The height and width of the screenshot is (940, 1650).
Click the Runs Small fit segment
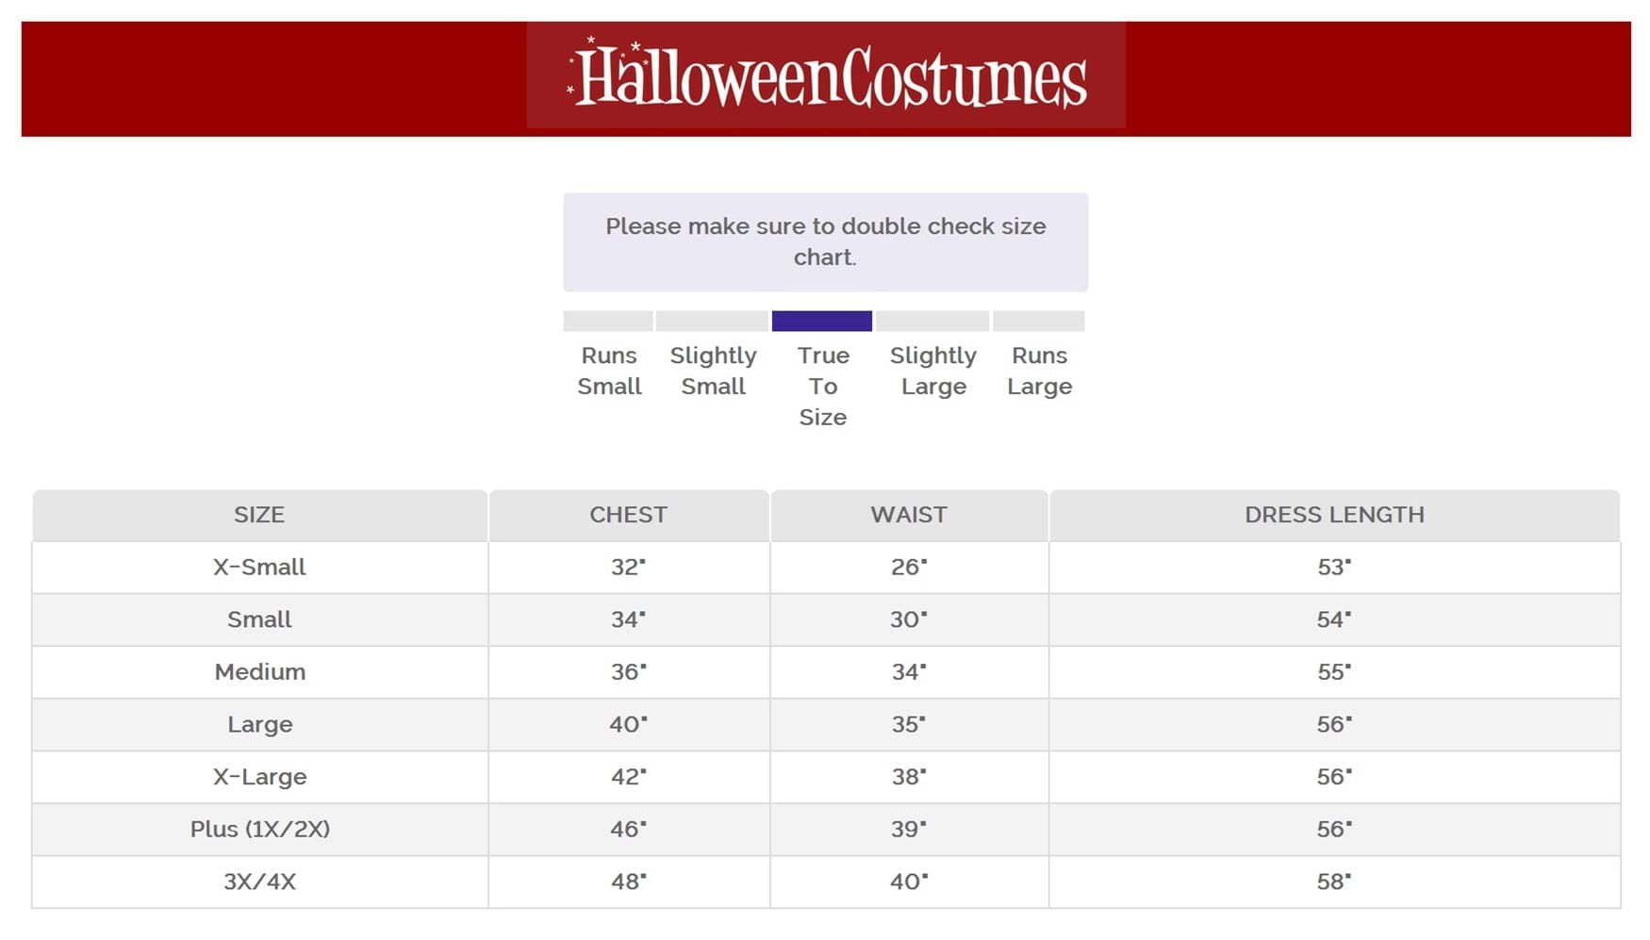coord(608,322)
